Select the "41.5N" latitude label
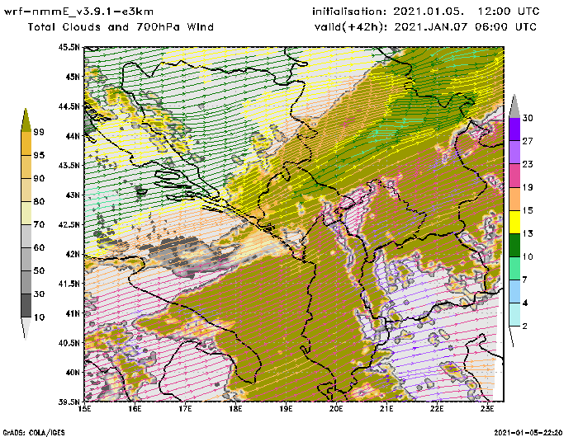The height and width of the screenshot is (437, 578). tap(69, 284)
